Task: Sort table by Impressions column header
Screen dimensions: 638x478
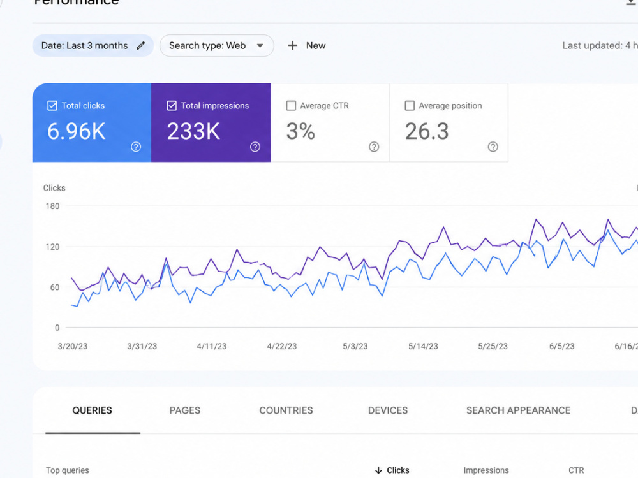Action: pos(486,470)
